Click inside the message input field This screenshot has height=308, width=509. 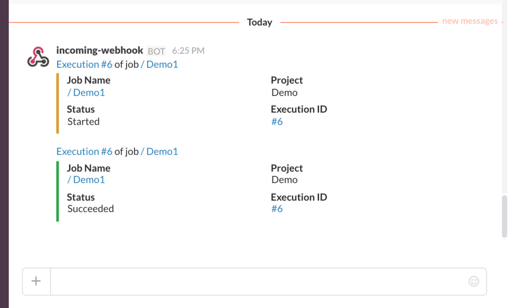click(x=258, y=281)
